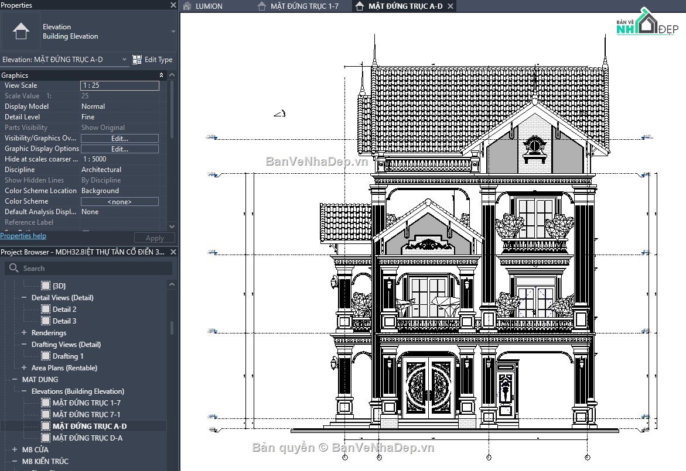Collapse Elevations (Building Elevation) node
Viewport: 686px width, 471px height.
tap(24, 391)
